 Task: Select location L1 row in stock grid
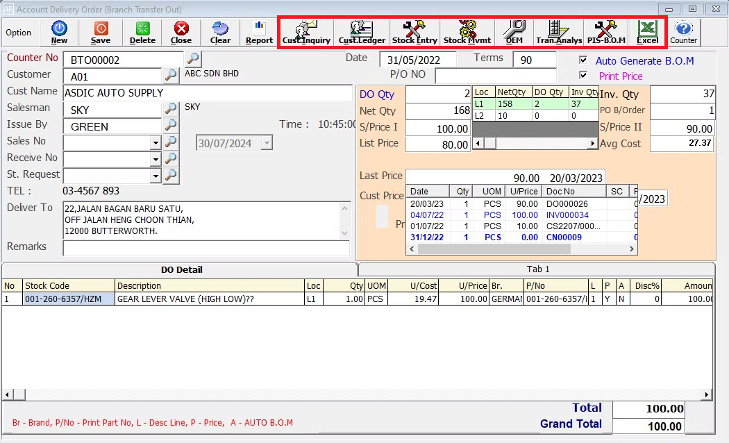point(535,103)
